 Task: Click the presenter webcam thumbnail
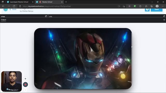click(11, 81)
